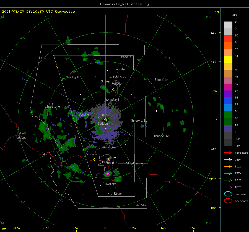Click the Sylvan label
Viewport: 249px width, 232px height.
click(x=106, y=81)
